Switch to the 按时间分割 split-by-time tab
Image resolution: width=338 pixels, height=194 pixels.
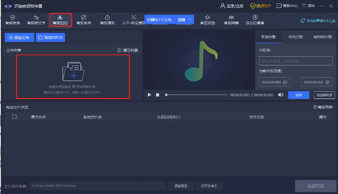322,37
